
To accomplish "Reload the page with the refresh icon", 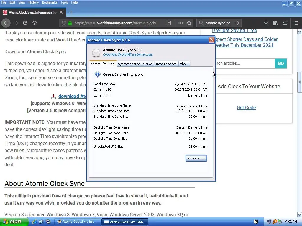I will click(x=25, y=23).
